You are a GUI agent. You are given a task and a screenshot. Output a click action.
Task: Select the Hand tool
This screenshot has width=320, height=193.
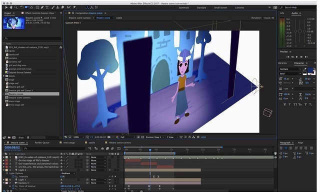pyautogui.click(x=11, y=7)
